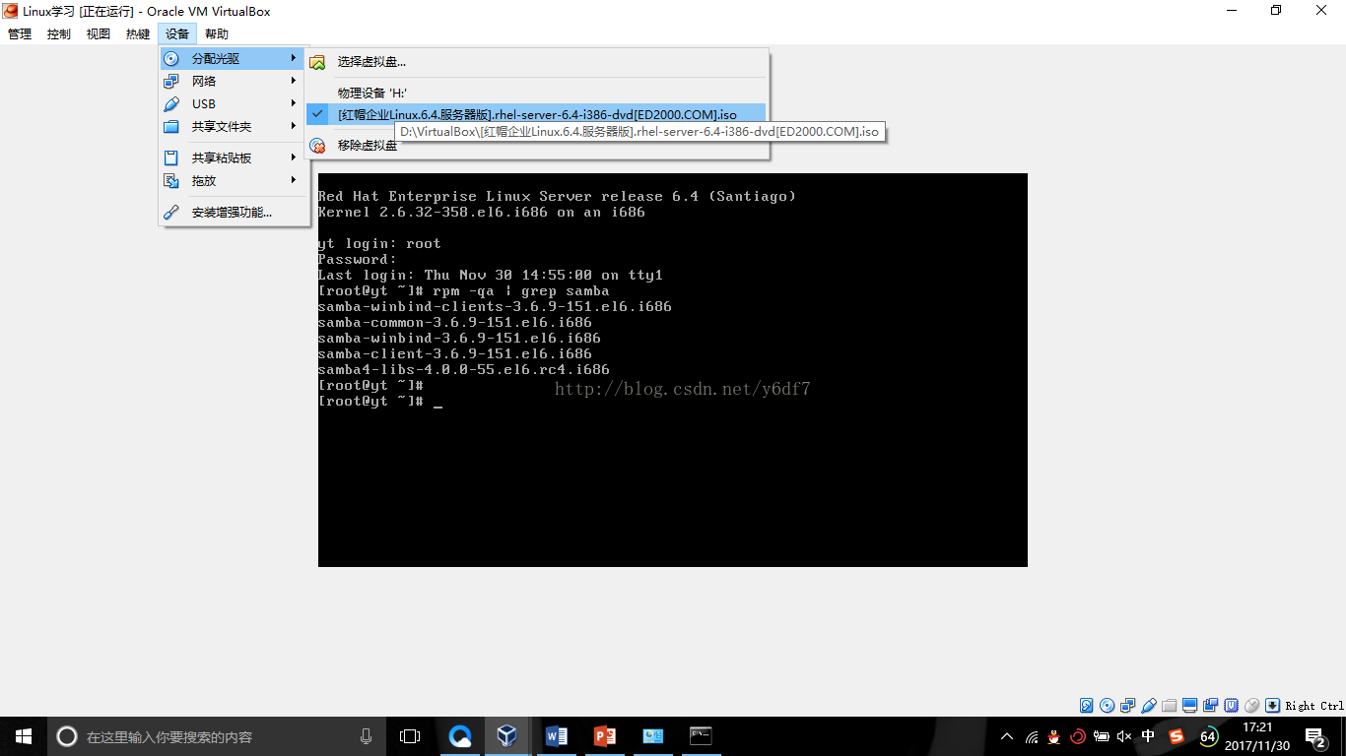Click inside the black VM console screen

pyautogui.click(x=673, y=370)
